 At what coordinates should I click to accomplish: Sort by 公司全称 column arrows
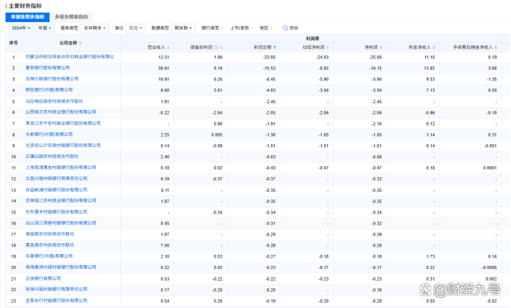coord(80,43)
